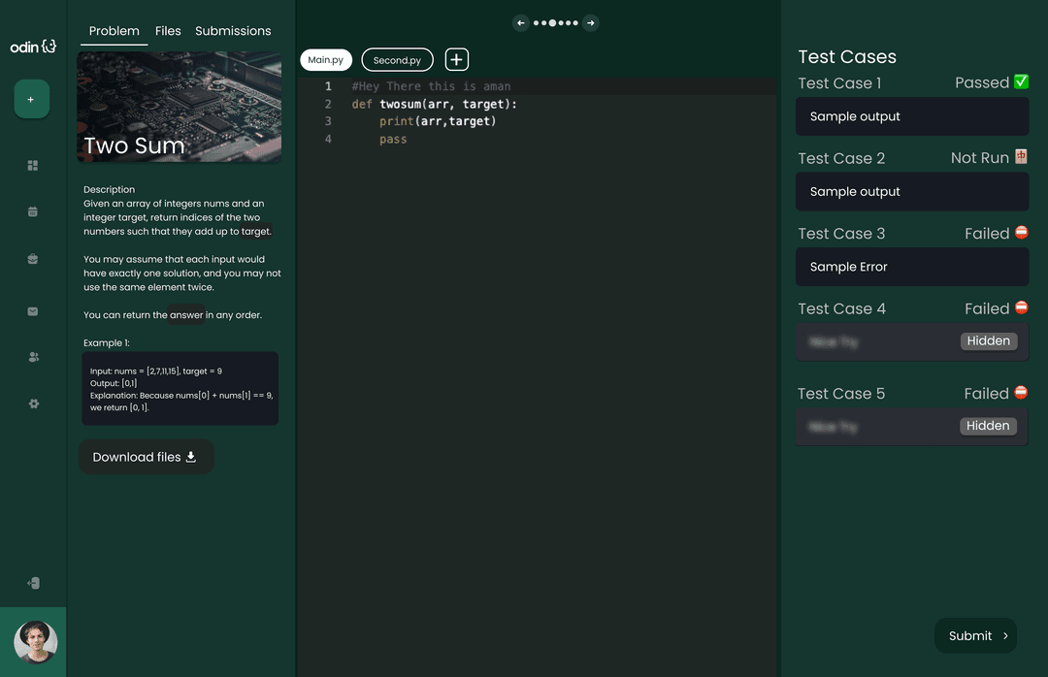
Task: Reveal Test Case 4 Hidden output
Action: [989, 340]
